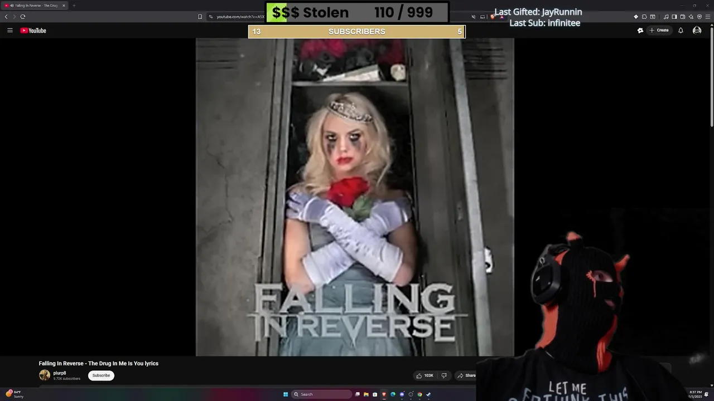
Task: Open Discord from the taskbar
Action: pyautogui.click(x=402, y=394)
